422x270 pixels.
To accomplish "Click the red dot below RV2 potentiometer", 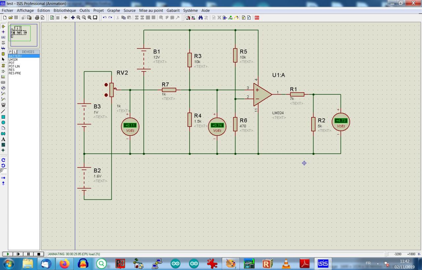I will click(106, 95).
